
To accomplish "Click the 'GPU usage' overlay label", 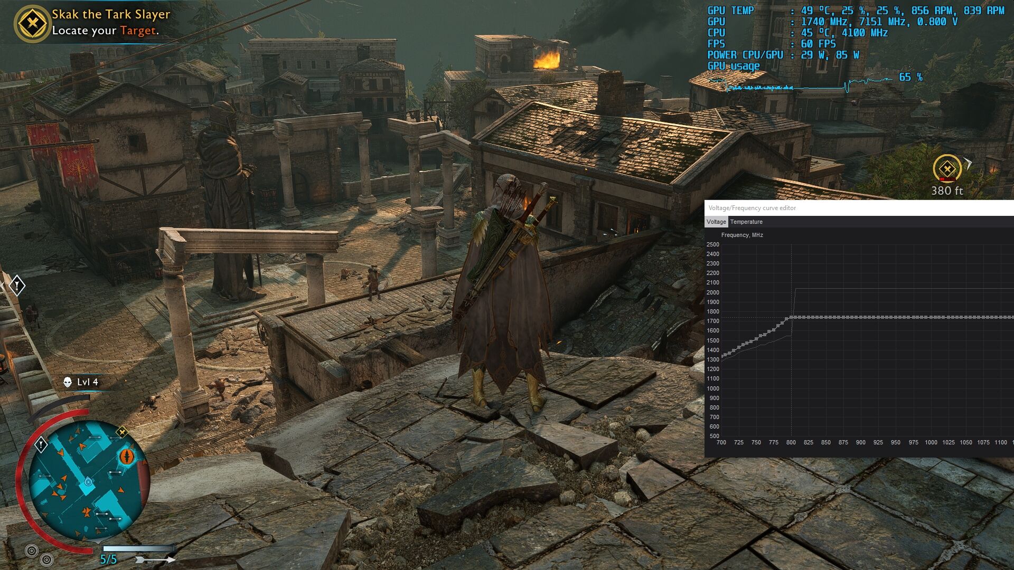I will [x=734, y=66].
